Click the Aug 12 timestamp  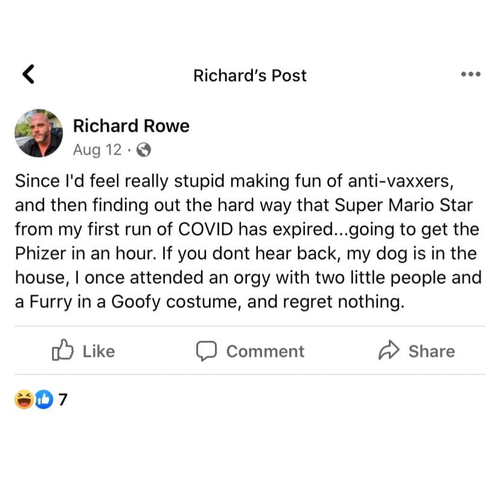point(97,150)
